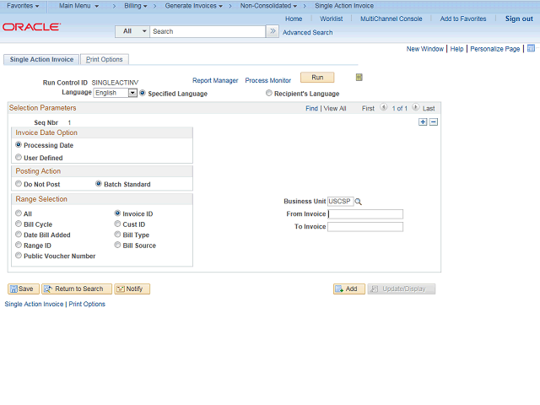Click the To Invoice field
This screenshot has height=405, width=540.
pos(365,227)
